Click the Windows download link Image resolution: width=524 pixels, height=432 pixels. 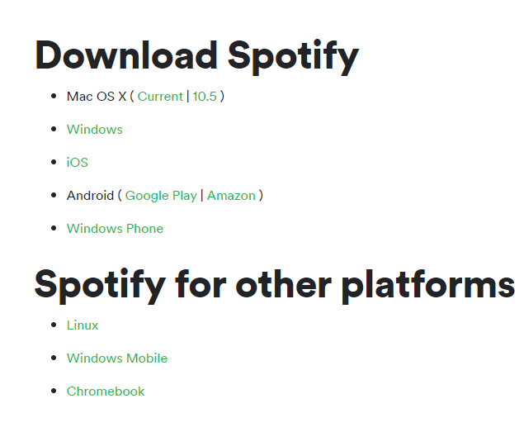click(95, 130)
